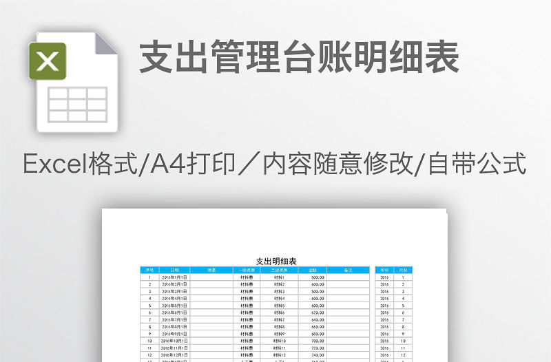The height and width of the screenshot is (362, 551).
Task: Click the amount 720.00
Action: click(x=313, y=348)
